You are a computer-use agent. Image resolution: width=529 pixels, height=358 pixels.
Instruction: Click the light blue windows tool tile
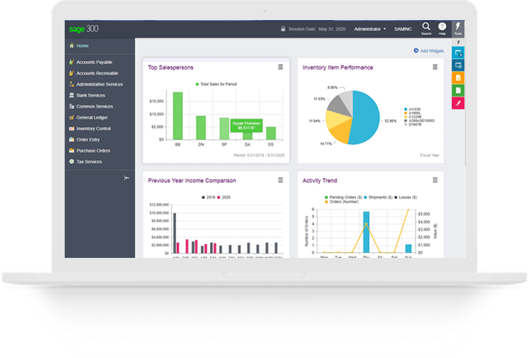click(x=458, y=53)
